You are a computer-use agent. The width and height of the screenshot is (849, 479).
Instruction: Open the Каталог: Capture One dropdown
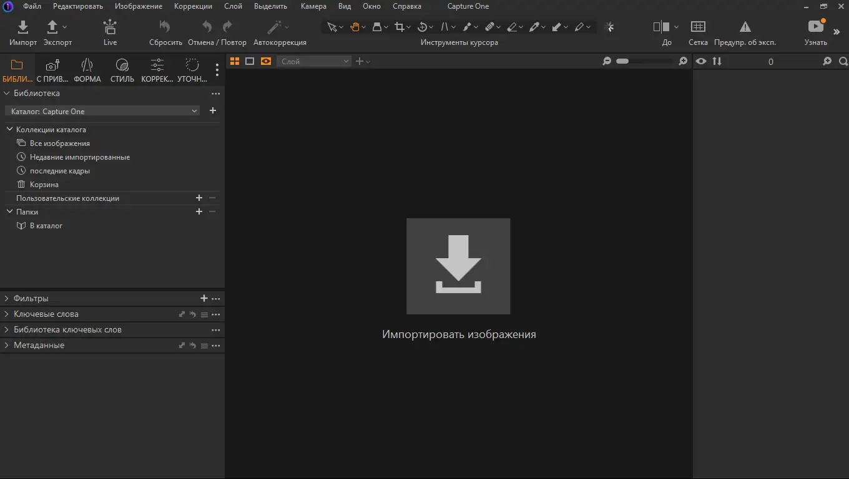coord(102,111)
